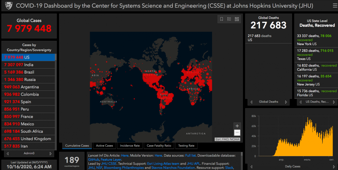Screen dimensions: 338x170
Task: Click right arrow beside Global Deaths label
Action: click(x=286, y=102)
